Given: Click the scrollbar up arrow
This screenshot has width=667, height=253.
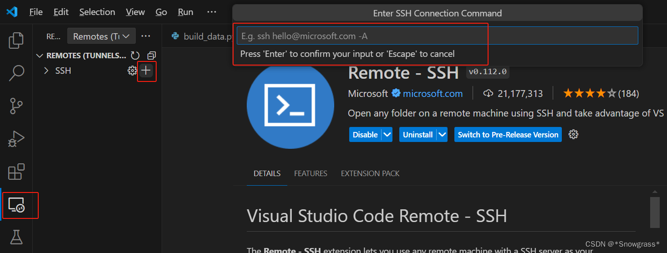Looking at the screenshot, I should pos(655,192).
